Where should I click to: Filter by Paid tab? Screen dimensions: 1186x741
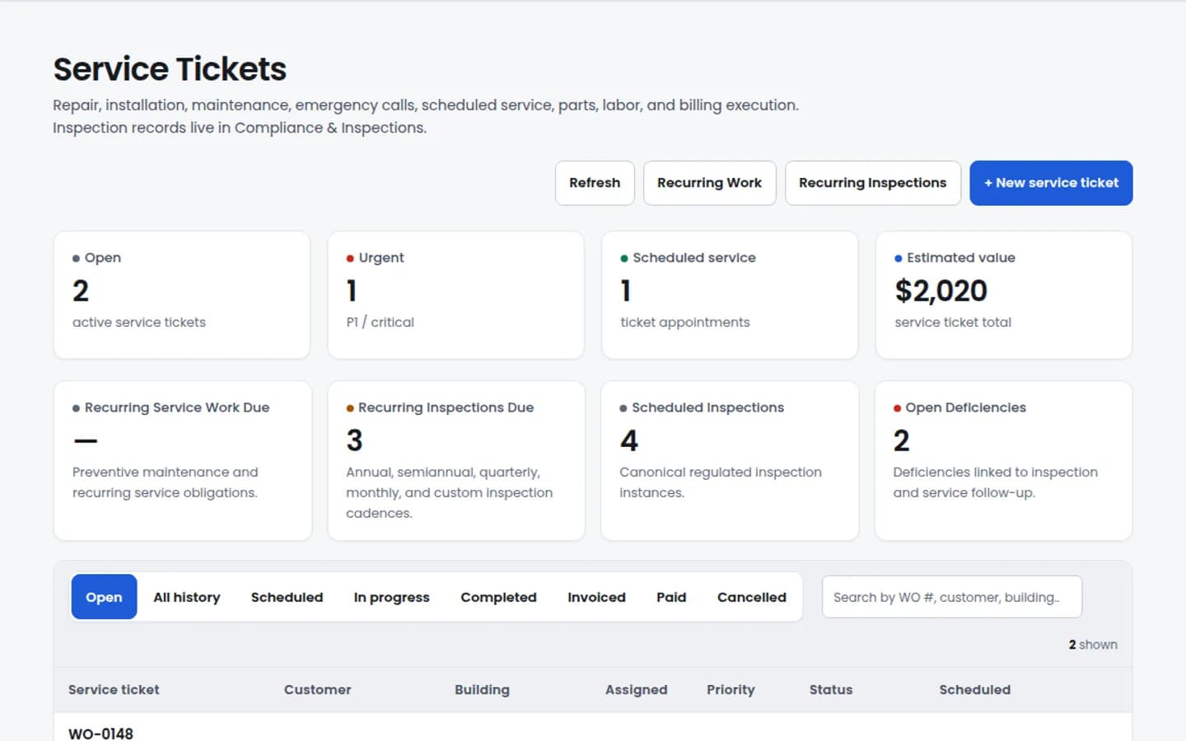click(x=671, y=597)
